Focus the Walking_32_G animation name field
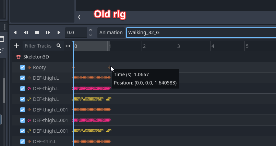This screenshot has width=276, height=146. tap(199, 32)
